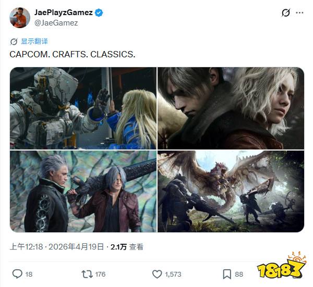Click the tweet timestamp 2026年4月19日
Screen dimensions: 313x287
(76, 247)
